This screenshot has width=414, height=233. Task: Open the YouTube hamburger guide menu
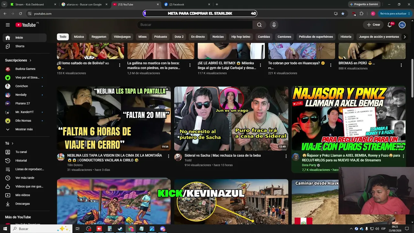(x=8, y=25)
